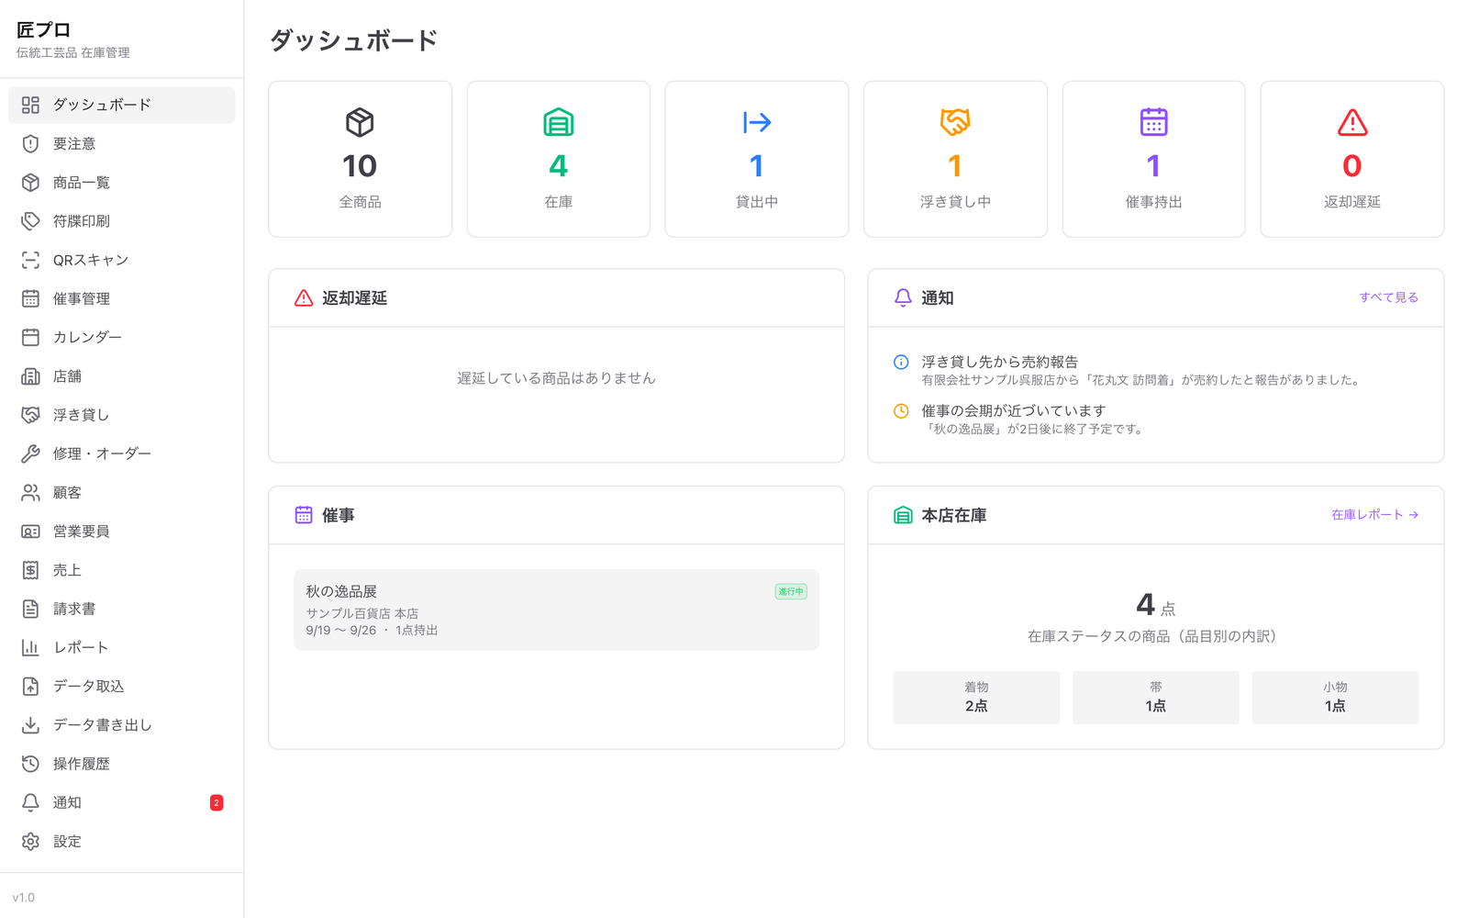Click the 催事管理 calendar icon in sidebar
This screenshot has height=918, width=1468.
pyautogui.click(x=30, y=298)
